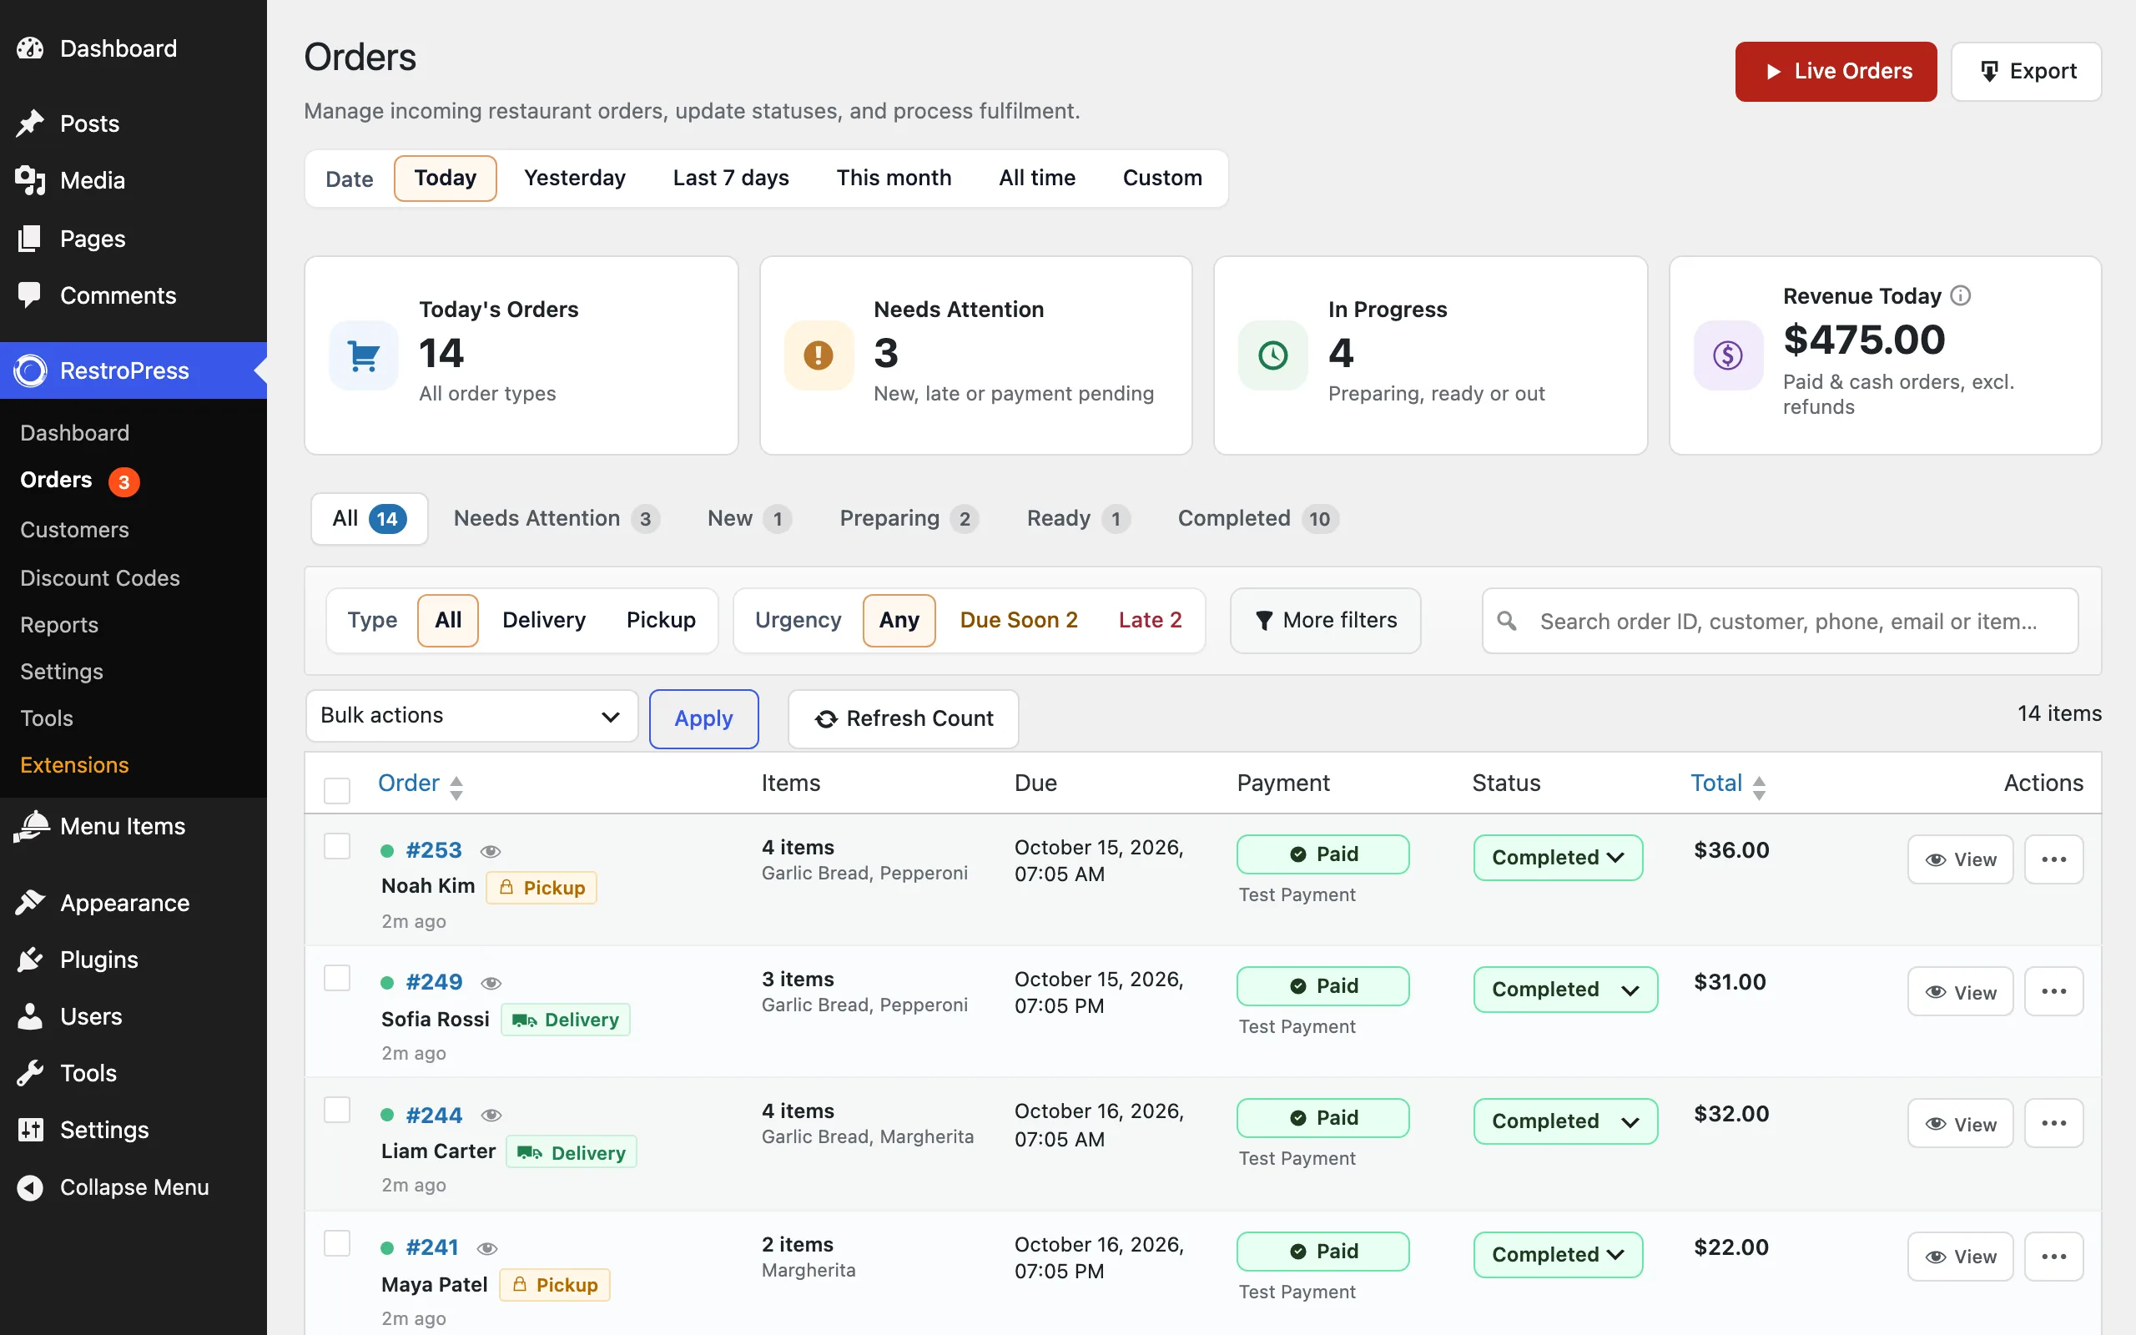
Task: Click the Media library icon
Action: coord(30,180)
